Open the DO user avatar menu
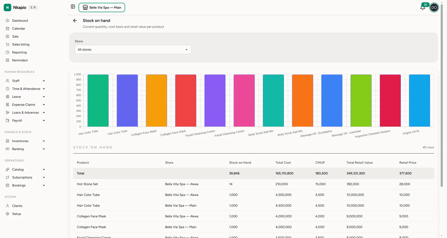This screenshot has height=238, width=447. 434,8
